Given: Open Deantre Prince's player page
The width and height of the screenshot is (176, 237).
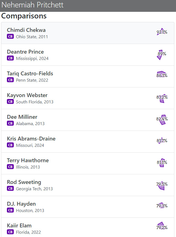Looking at the screenshot, I should point(88,55).
